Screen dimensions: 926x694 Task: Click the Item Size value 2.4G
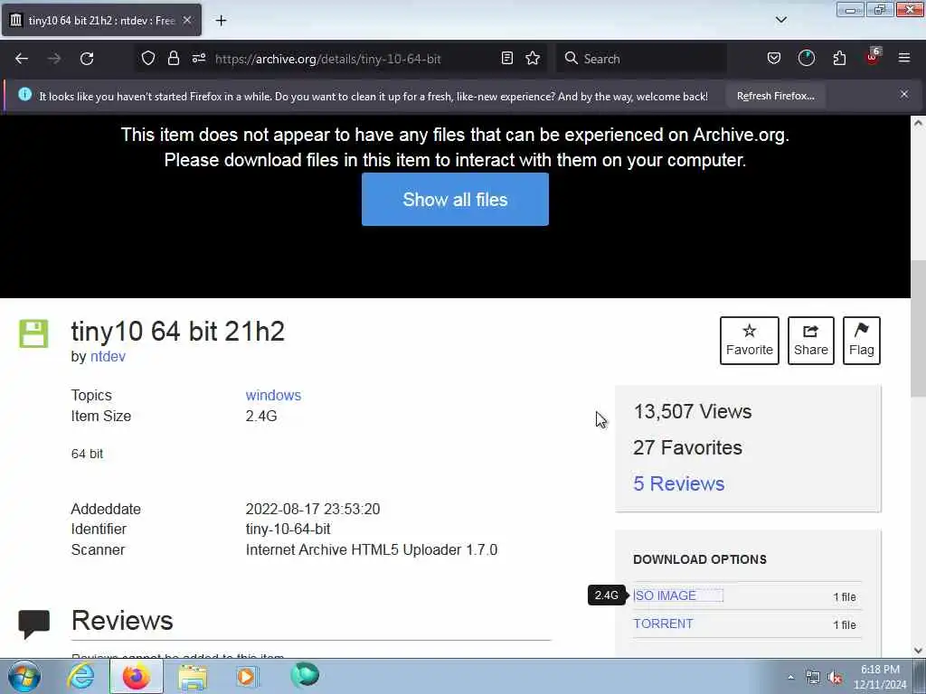[x=261, y=416]
